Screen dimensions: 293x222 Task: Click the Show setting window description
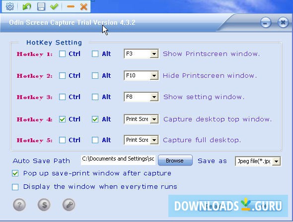click(204, 97)
